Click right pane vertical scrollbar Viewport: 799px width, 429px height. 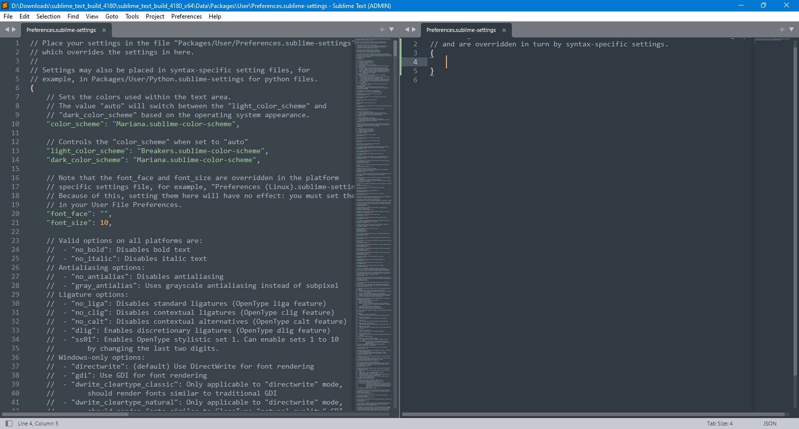click(796, 212)
